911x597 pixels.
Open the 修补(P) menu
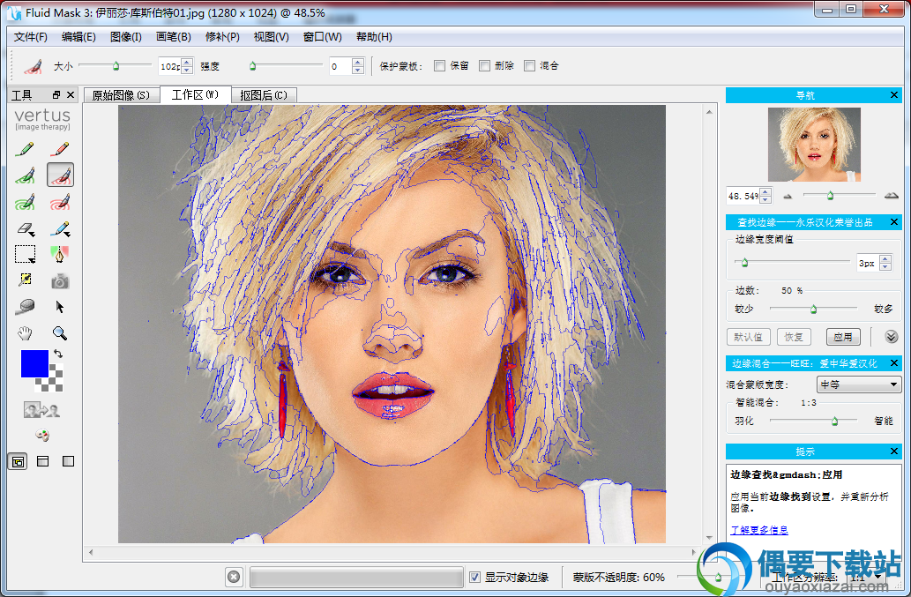222,36
